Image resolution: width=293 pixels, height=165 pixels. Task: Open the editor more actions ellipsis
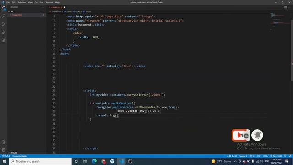(x=289, y=7)
